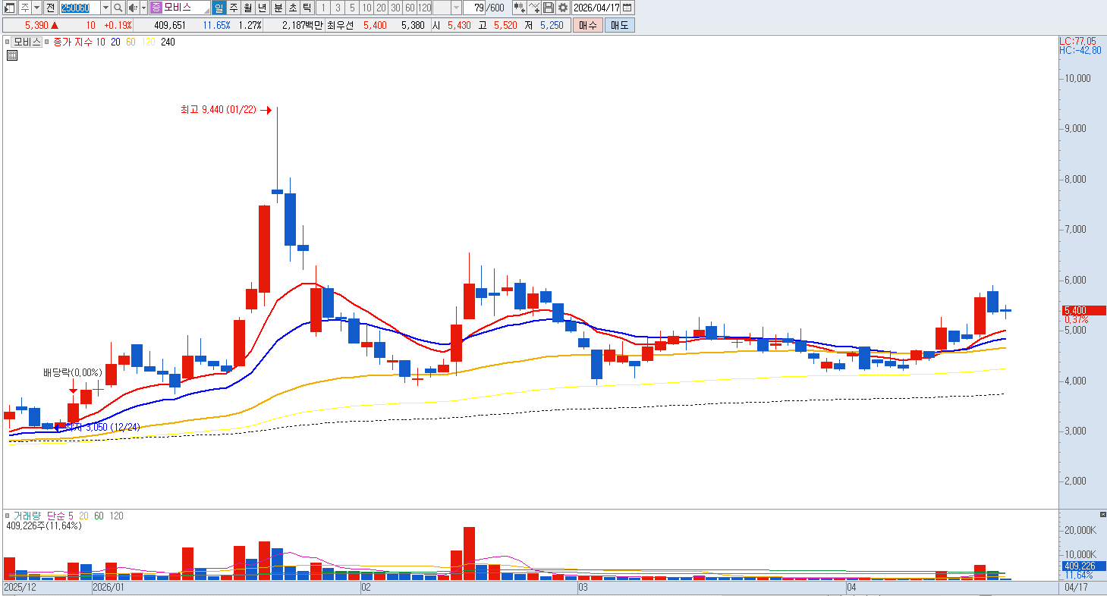Image resolution: width=1107 pixels, height=596 pixels.
Task: Switch to 년 (yearly) chart period
Action: coord(262,8)
